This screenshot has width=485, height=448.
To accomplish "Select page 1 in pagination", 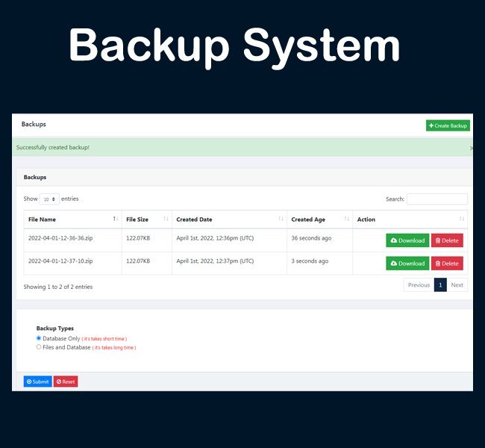I will [440, 285].
